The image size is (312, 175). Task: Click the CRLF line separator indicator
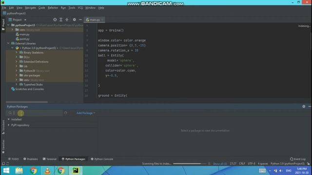pos(242,164)
